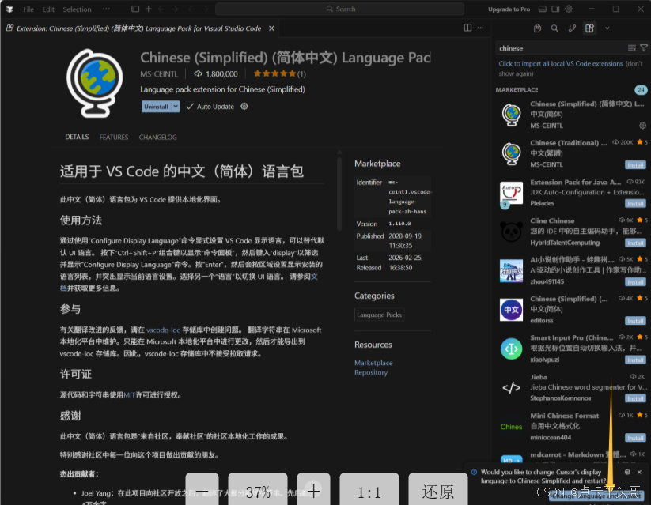Open the Source Control view icon

[572, 28]
